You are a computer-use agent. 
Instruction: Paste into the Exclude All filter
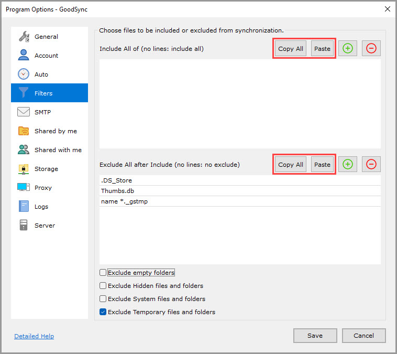pos(322,164)
